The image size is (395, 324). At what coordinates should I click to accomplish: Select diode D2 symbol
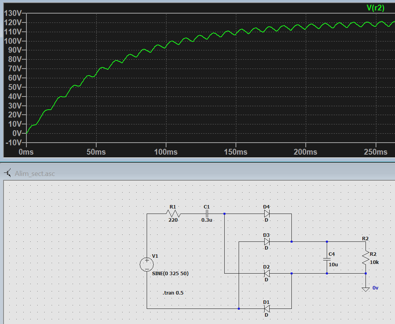pos(267,274)
